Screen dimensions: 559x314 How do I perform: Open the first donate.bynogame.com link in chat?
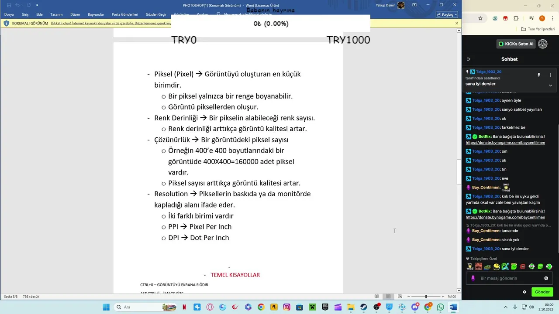coord(505,143)
